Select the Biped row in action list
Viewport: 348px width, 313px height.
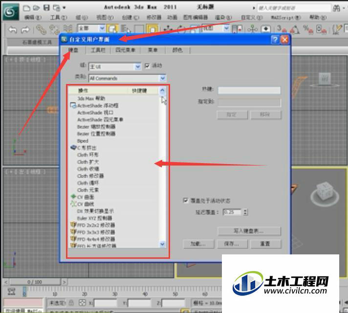click(114, 141)
